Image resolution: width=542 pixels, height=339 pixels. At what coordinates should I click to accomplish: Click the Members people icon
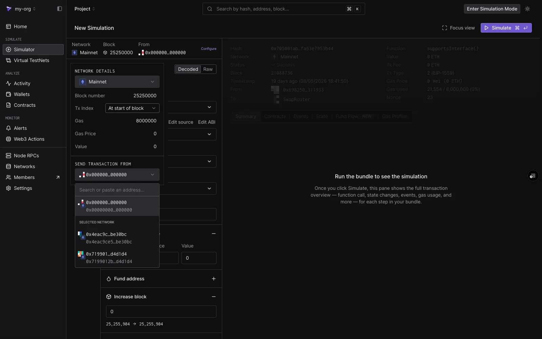pos(8,177)
